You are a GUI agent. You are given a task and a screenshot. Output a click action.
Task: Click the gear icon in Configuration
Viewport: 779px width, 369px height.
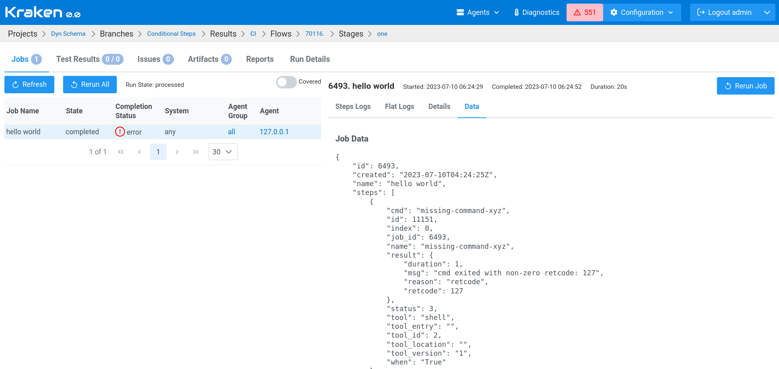(x=614, y=12)
